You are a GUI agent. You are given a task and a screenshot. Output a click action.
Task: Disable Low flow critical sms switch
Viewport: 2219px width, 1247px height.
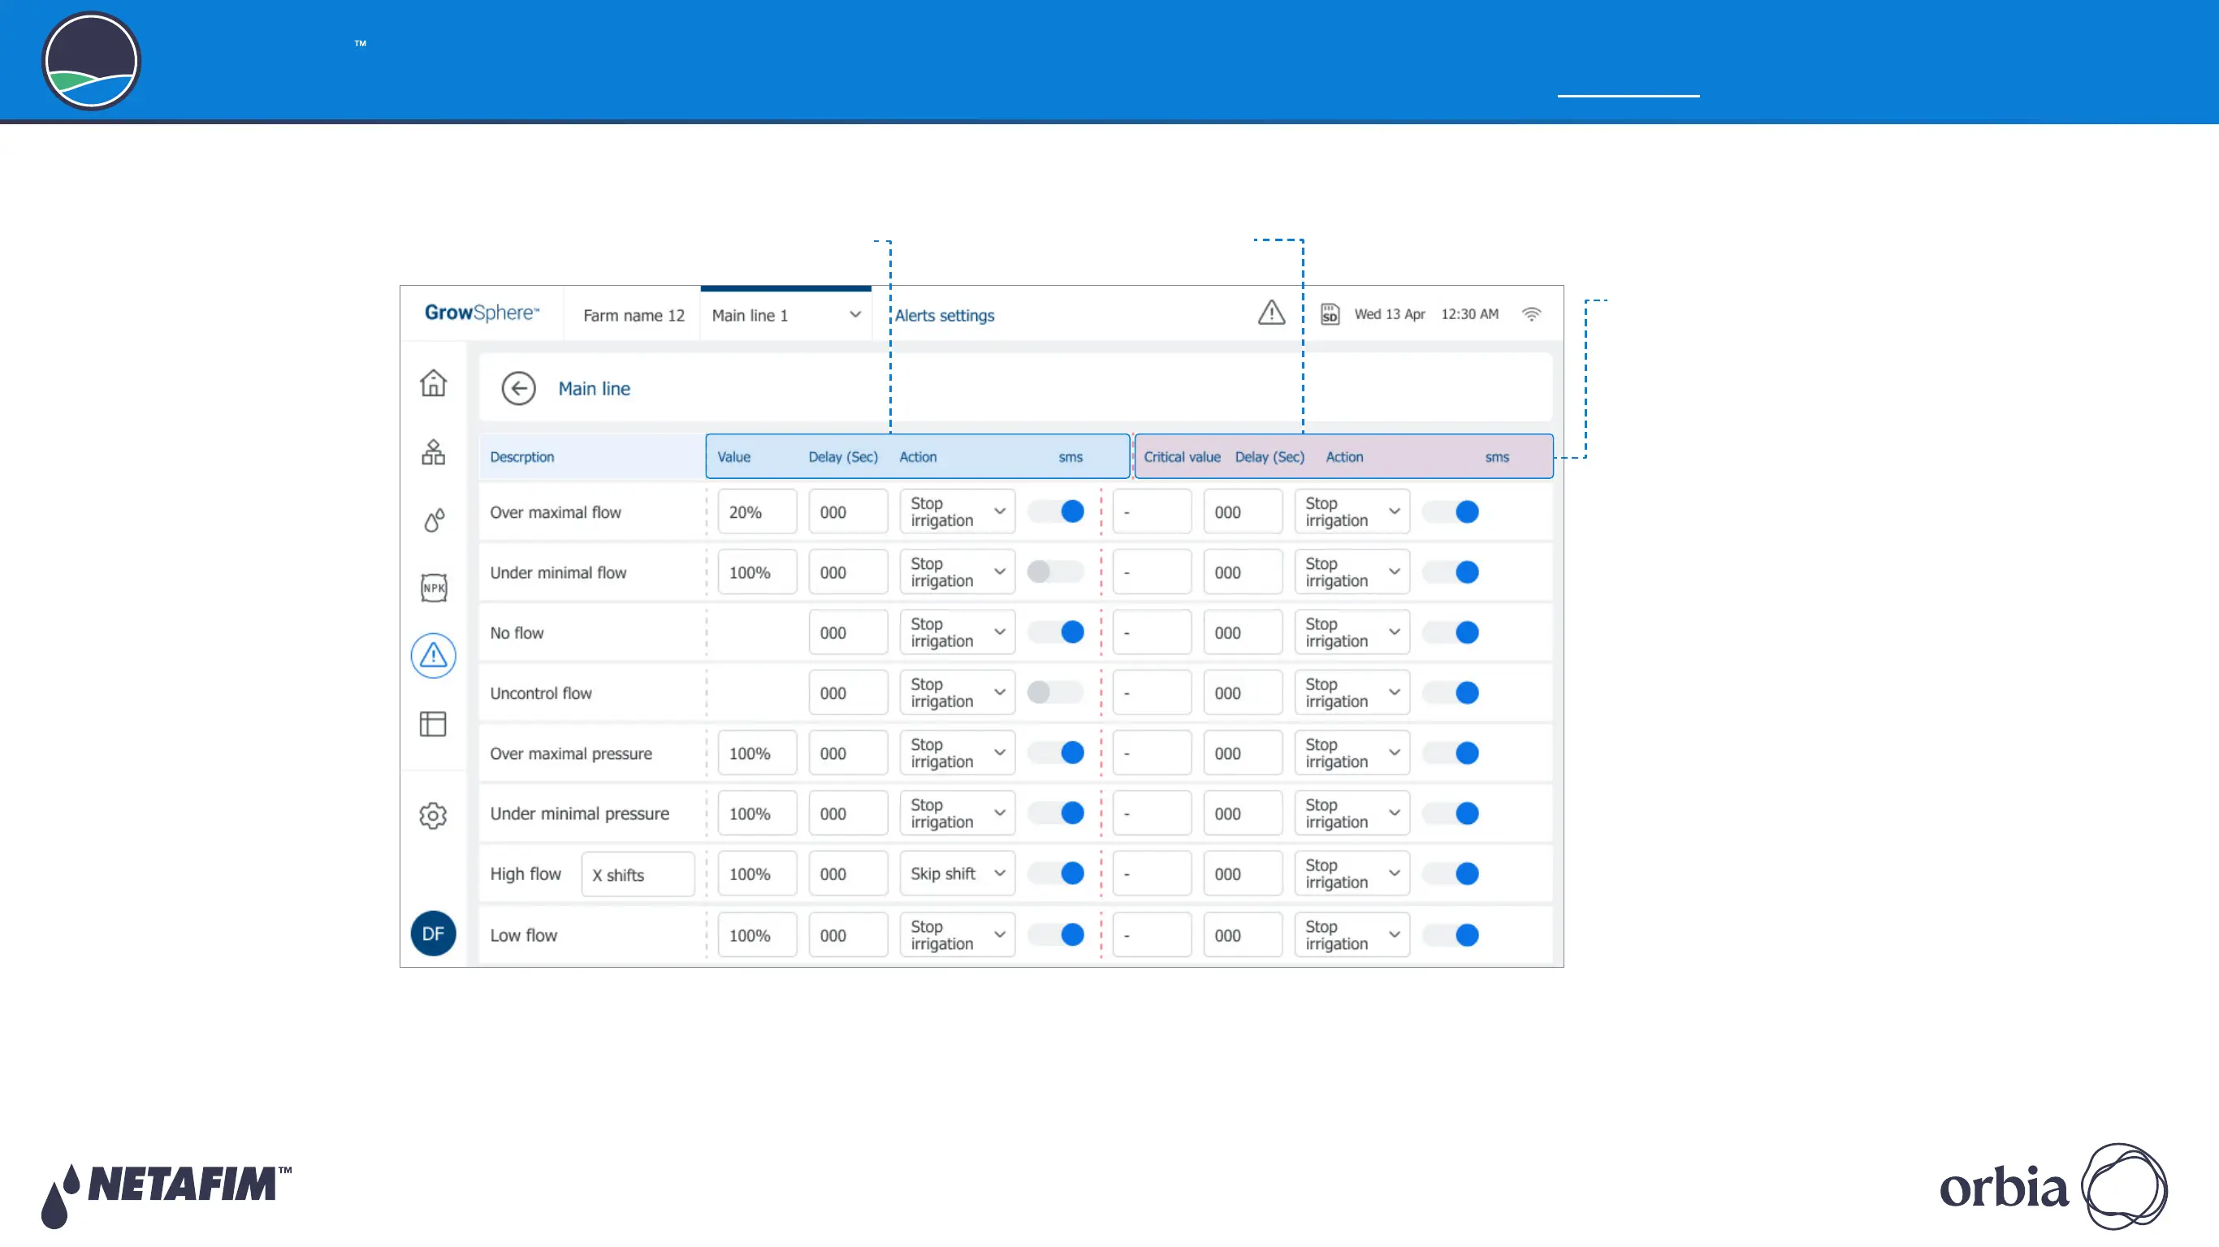tap(1451, 935)
